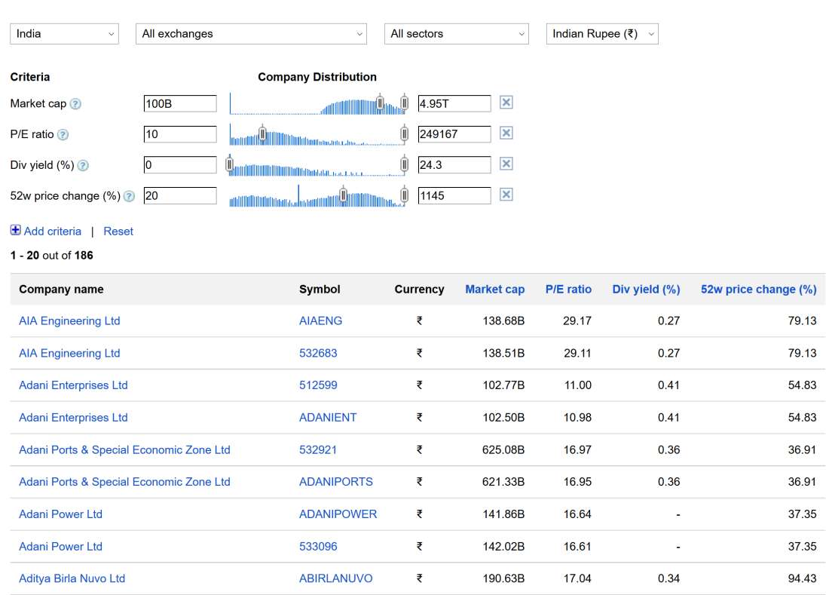This screenshot has height=595, width=829.
Task: Select market cap value 625.08B
Action: pyautogui.click(x=503, y=450)
